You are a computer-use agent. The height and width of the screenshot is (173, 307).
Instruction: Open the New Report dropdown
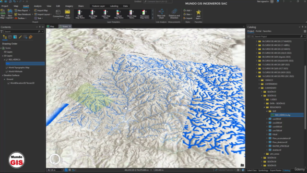click(30, 11)
